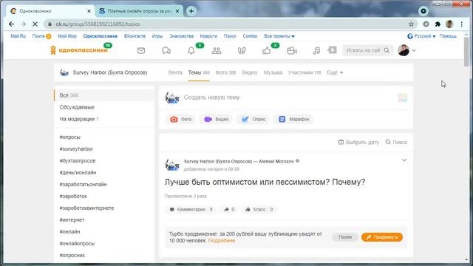Viewport: 473px width, 266px height.
Task: Select the На модерации filter
Action: [79, 119]
